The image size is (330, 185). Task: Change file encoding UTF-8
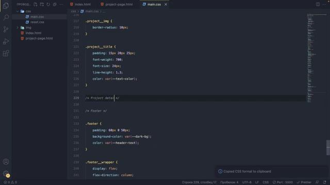[246, 182]
